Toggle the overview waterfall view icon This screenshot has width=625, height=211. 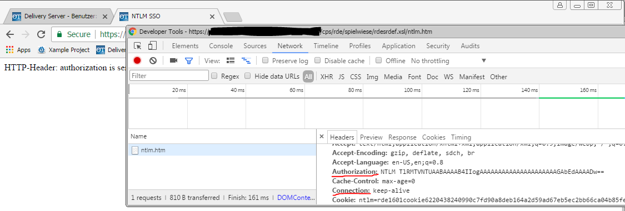pyautogui.click(x=246, y=61)
